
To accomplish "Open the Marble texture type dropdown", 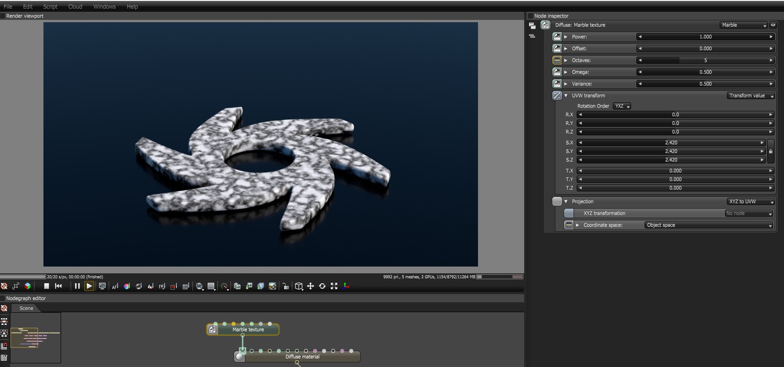I will (x=744, y=25).
